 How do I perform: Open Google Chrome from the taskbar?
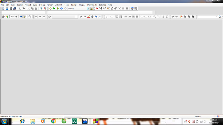click(x=53, y=121)
